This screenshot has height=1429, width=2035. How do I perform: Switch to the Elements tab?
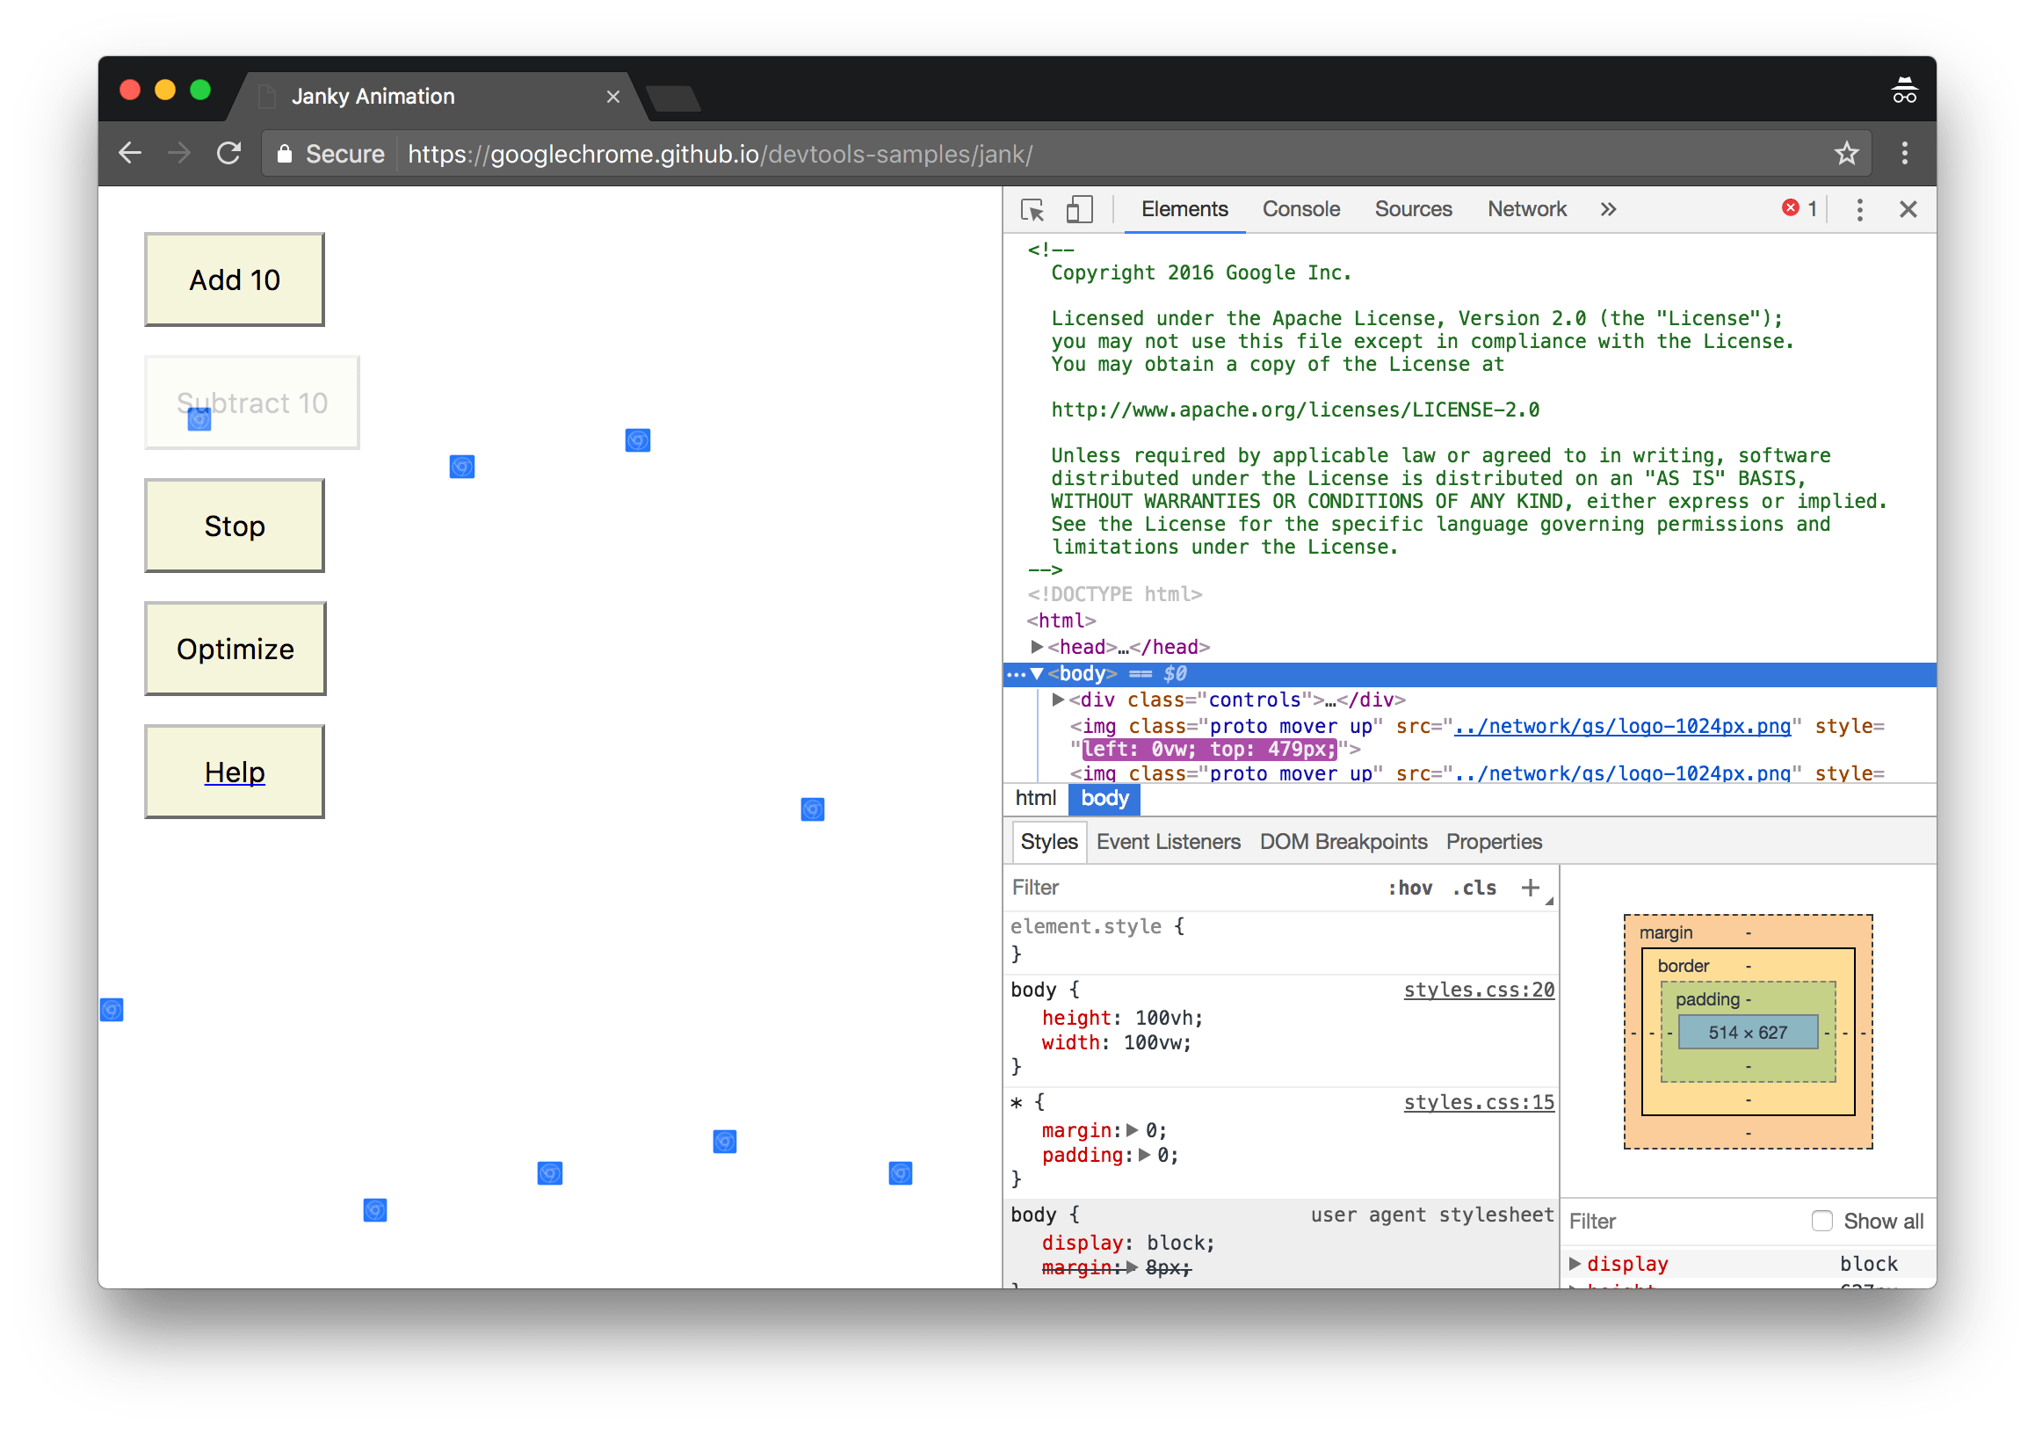point(1184,209)
